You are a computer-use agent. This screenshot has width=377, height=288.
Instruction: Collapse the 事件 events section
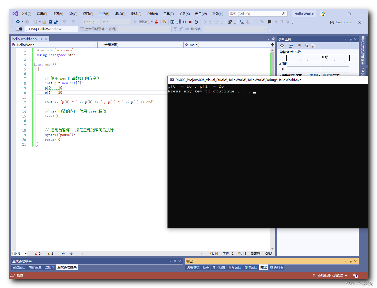pyautogui.click(x=280, y=64)
